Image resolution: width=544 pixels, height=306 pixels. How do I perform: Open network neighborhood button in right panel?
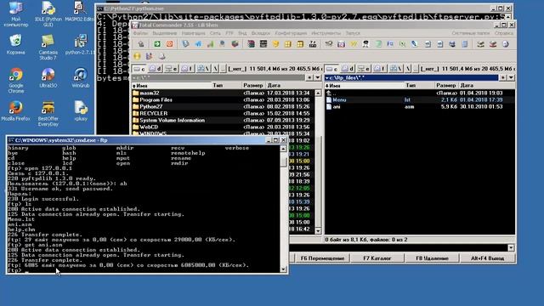coord(395,69)
